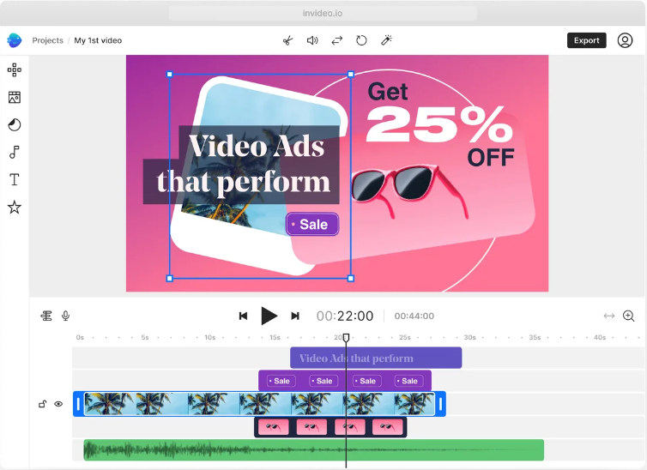The height and width of the screenshot is (470, 647).
Task: Open the user account profile
Action: pos(625,40)
